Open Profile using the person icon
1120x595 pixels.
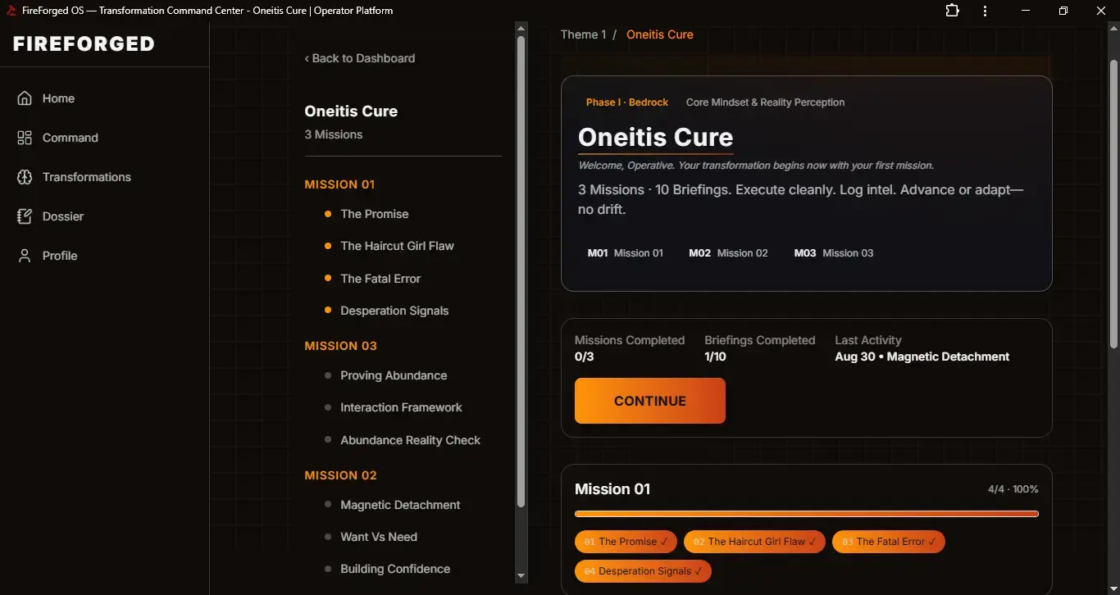coord(25,256)
